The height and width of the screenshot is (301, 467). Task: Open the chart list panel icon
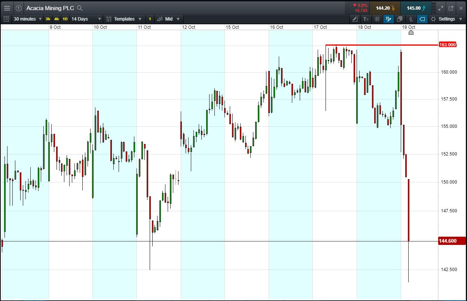click(x=6, y=19)
